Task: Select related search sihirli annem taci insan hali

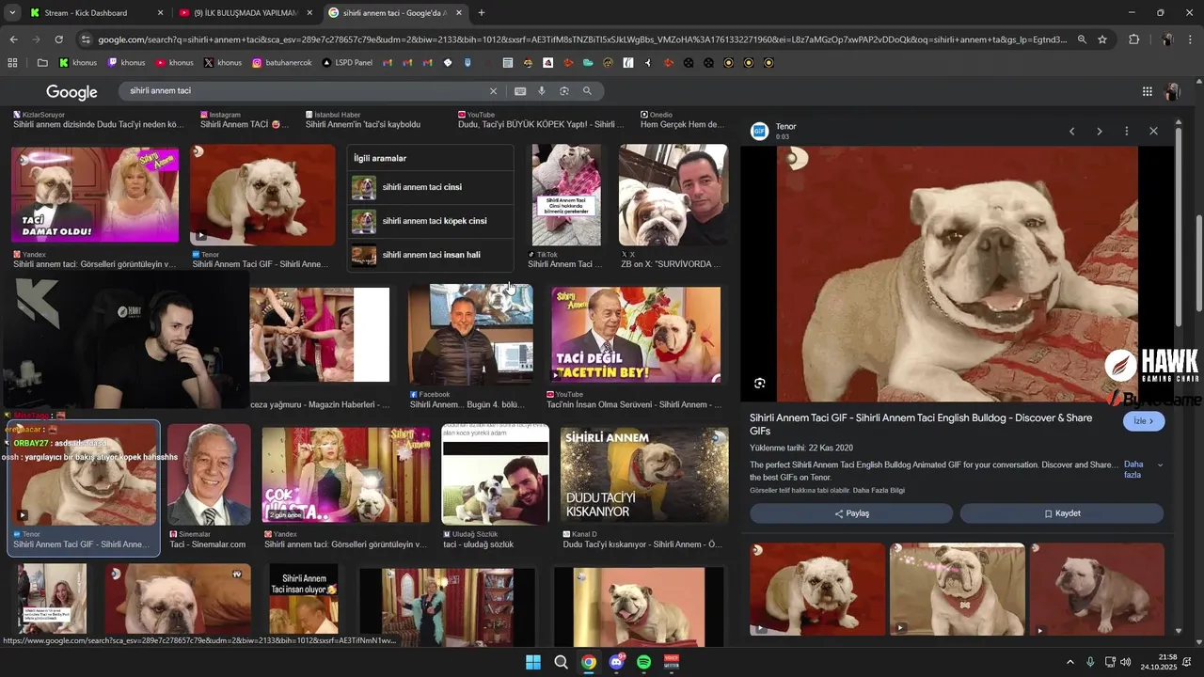Action: [431, 255]
